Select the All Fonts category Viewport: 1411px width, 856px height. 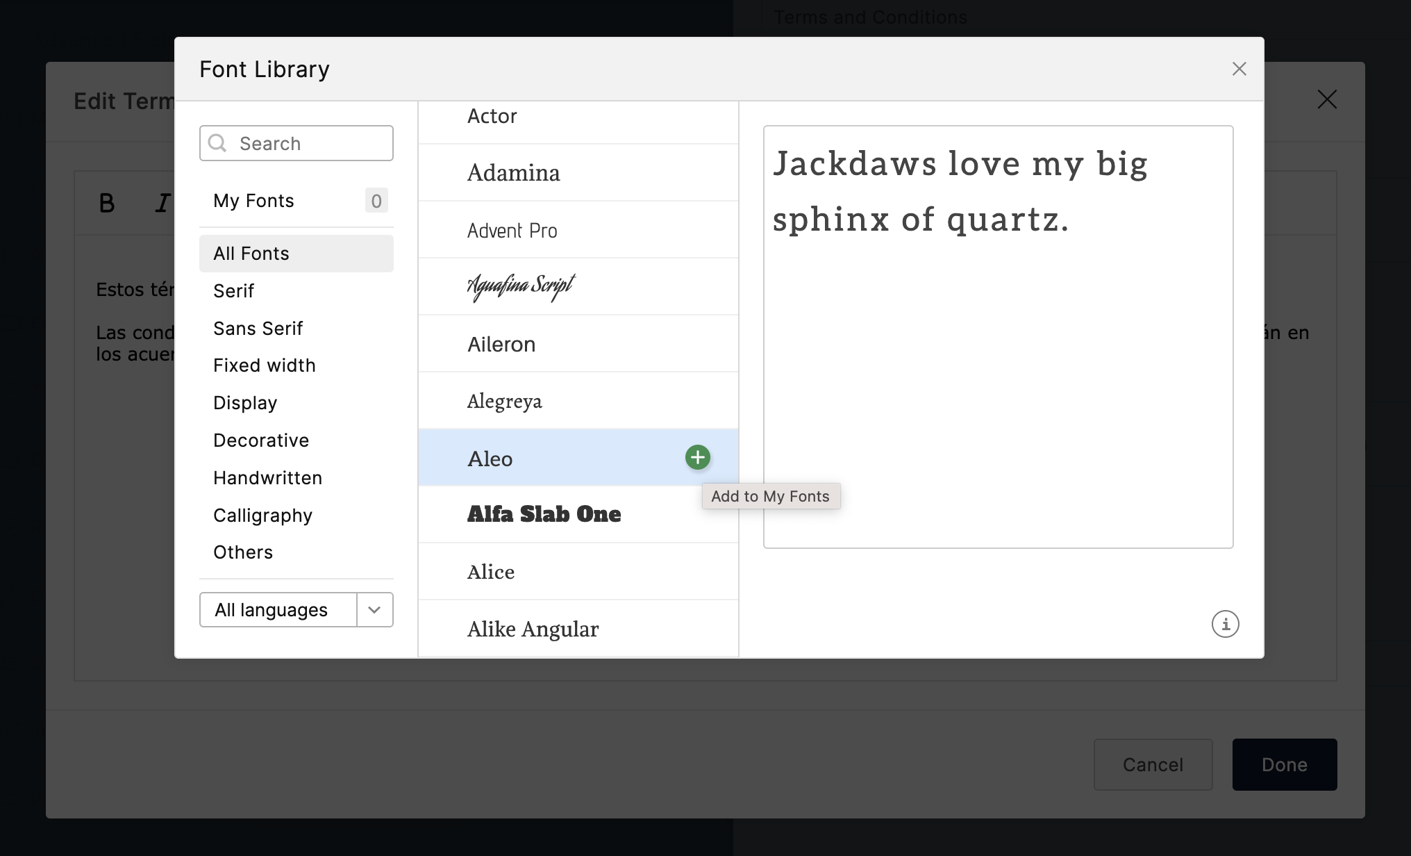pos(251,253)
